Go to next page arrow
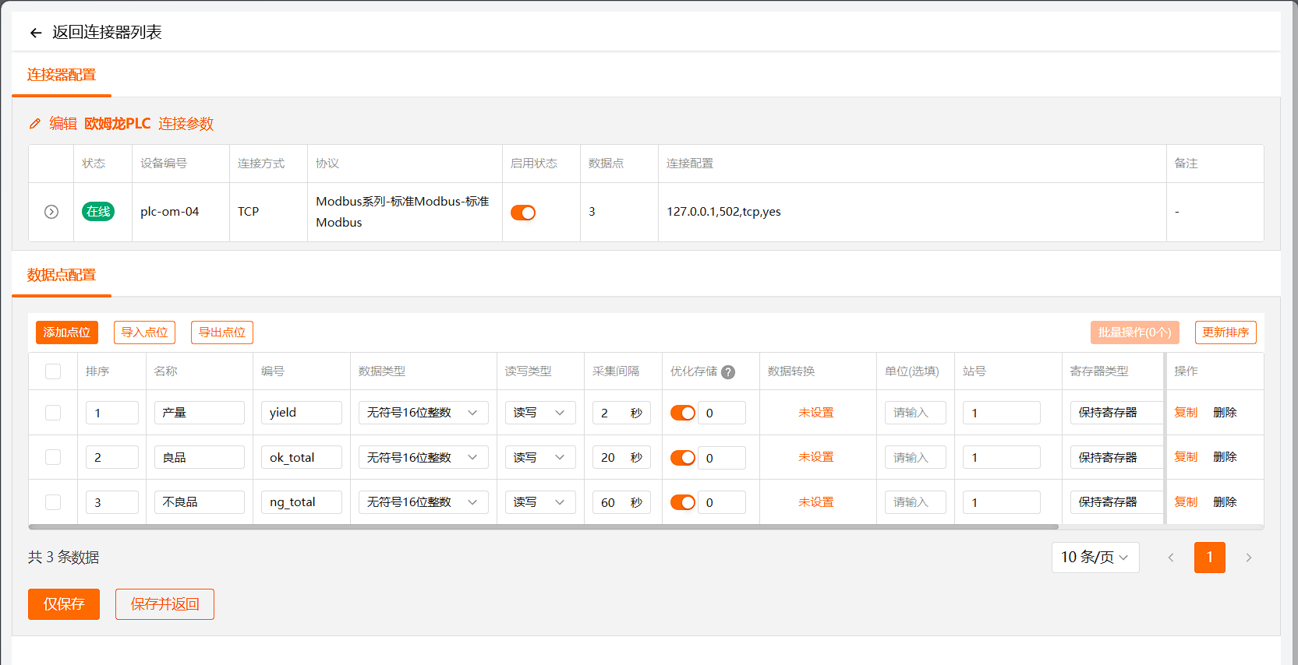Viewport: 1298px width, 665px height. click(1249, 558)
